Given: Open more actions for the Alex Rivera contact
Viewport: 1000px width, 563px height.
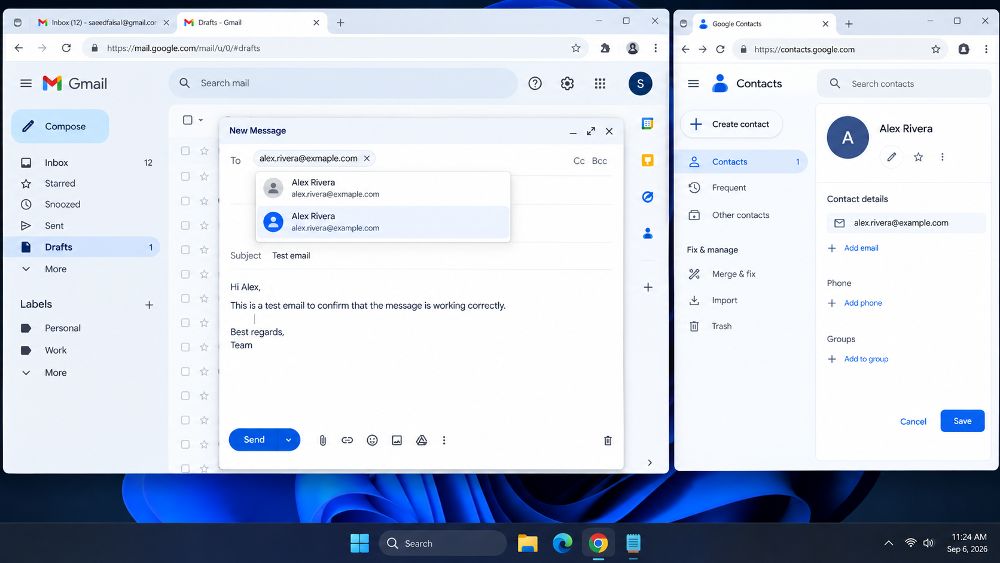Looking at the screenshot, I should (x=942, y=157).
